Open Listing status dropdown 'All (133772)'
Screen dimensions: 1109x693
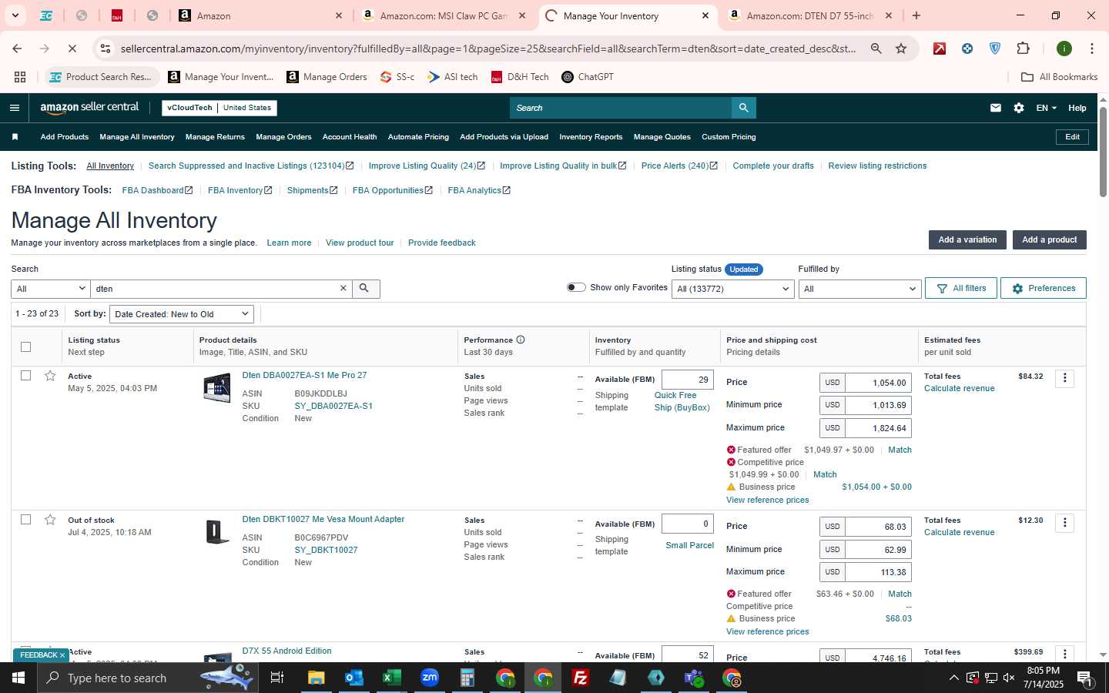732,289
